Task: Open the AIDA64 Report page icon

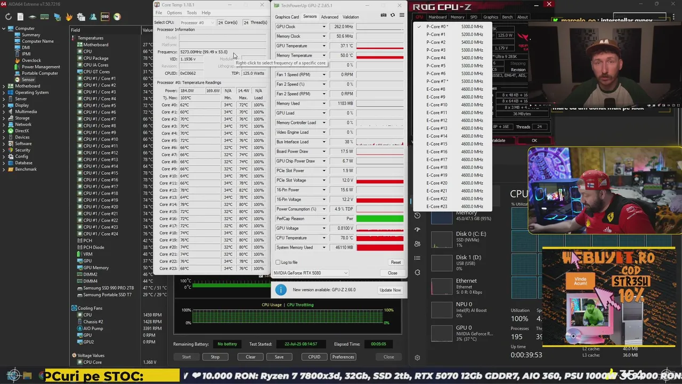Action: (x=20, y=17)
